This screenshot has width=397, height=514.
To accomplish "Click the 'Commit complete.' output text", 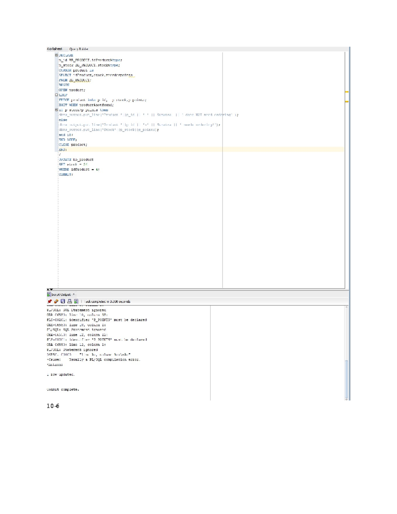I will (x=63, y=390).
